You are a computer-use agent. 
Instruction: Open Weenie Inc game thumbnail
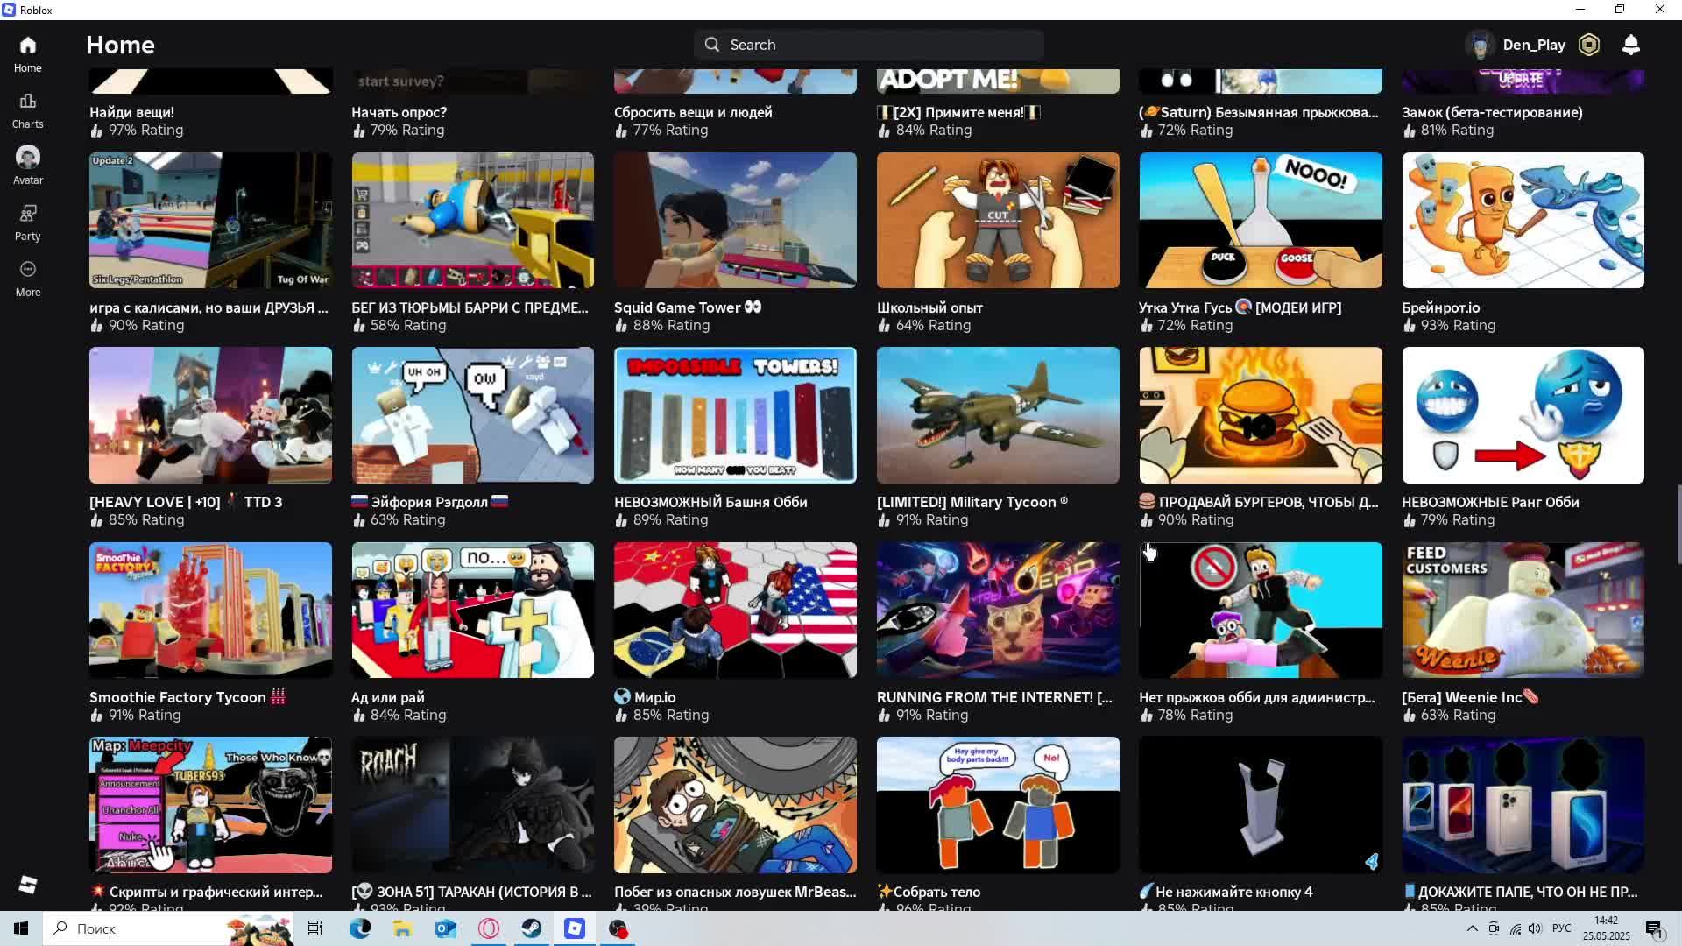1523,610
